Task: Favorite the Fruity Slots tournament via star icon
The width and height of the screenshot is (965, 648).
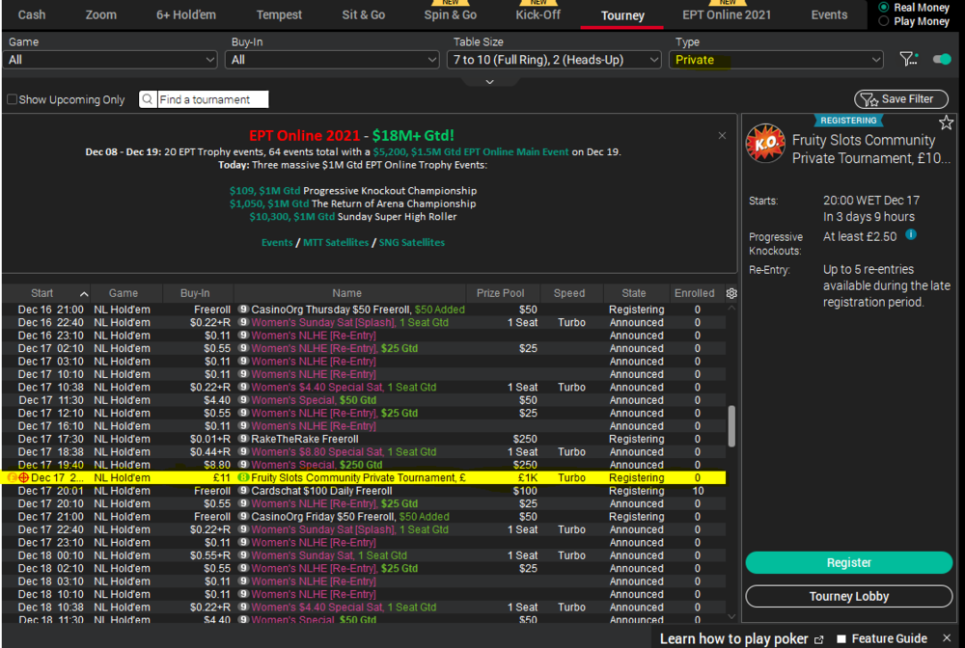Action: (947, 122)
